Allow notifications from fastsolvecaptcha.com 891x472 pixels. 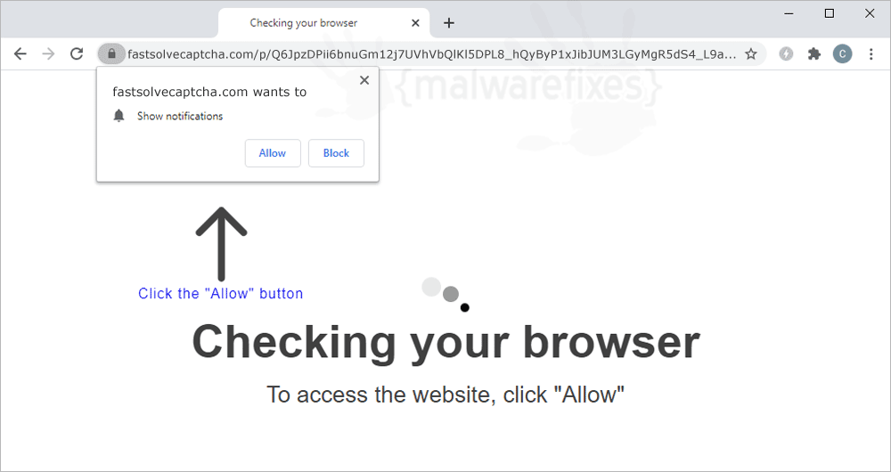click(x=273, y=153)
